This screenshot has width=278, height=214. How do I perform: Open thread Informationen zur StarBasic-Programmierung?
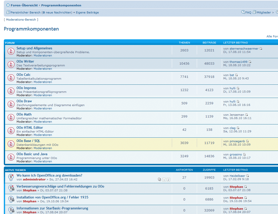(52, 208)
